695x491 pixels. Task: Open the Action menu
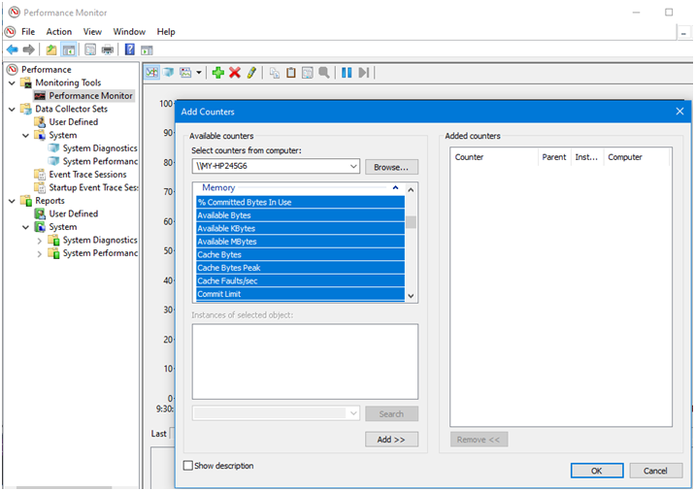59,31
